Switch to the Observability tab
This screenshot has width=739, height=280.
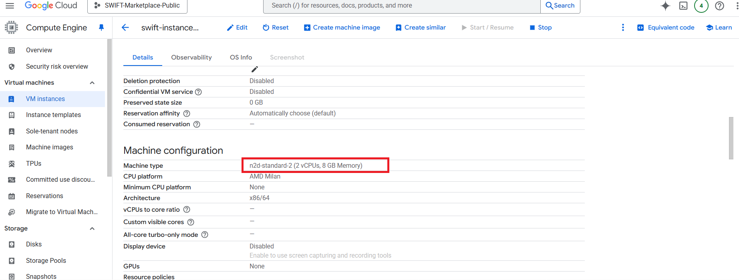coord(191,58)
